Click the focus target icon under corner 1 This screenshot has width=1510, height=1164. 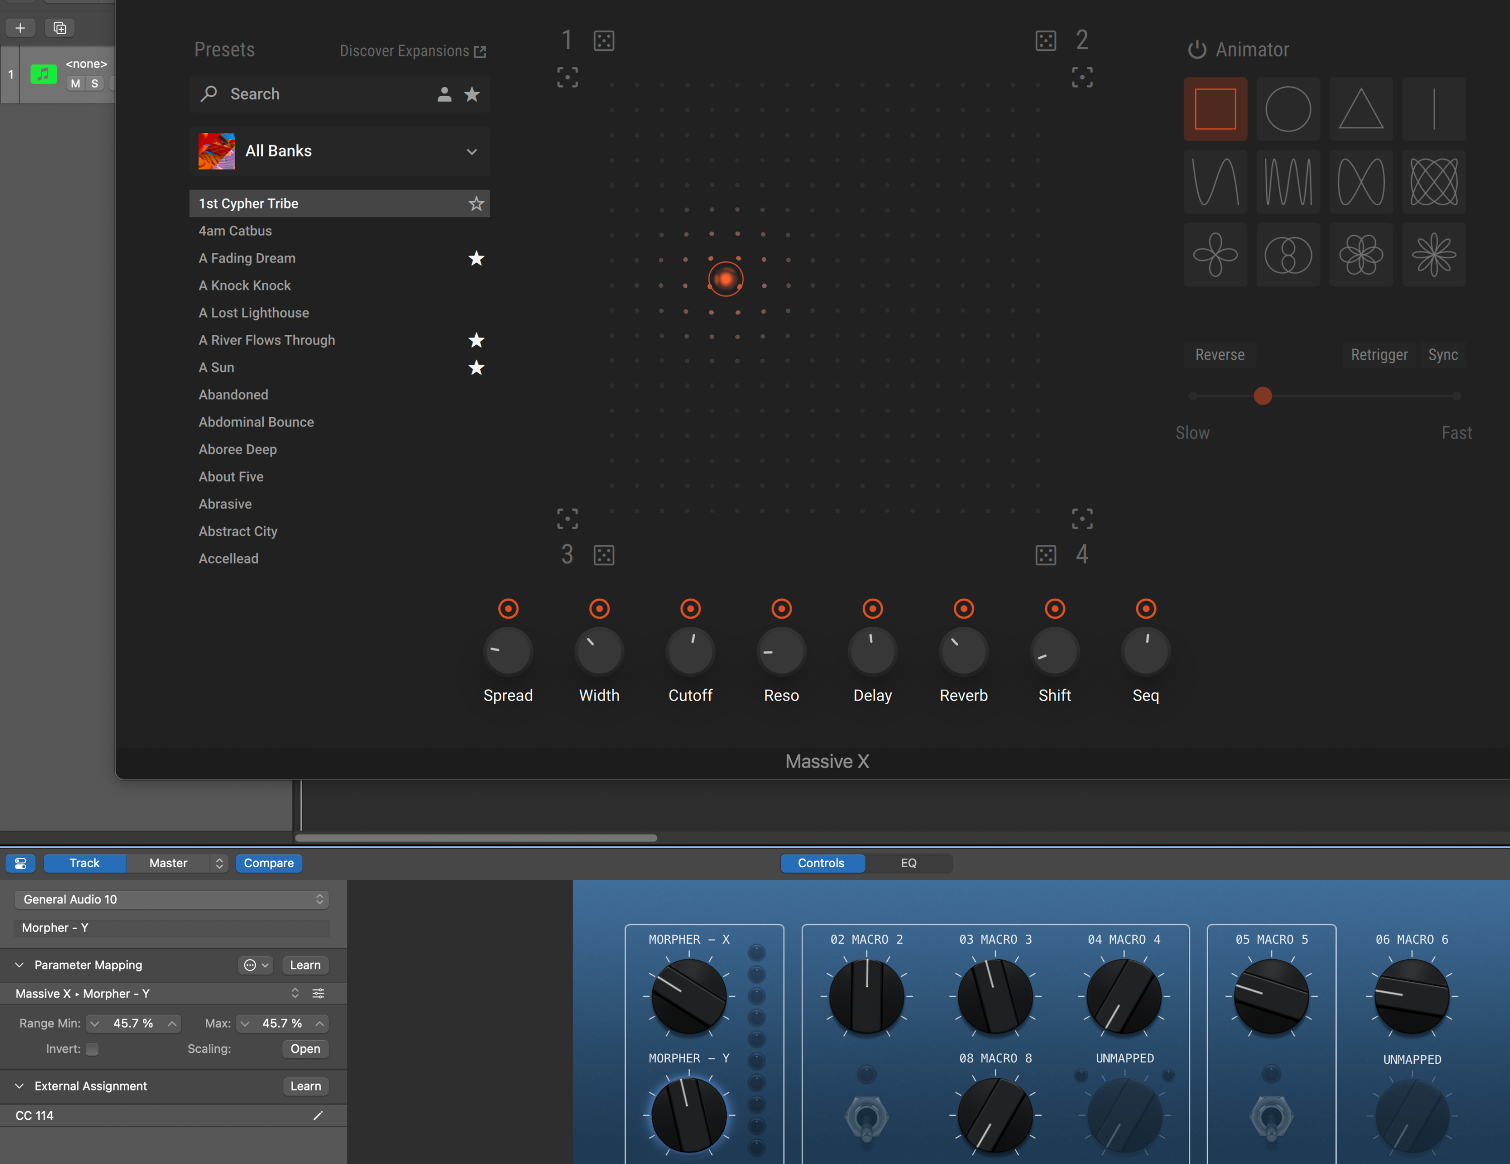point(568,76)
